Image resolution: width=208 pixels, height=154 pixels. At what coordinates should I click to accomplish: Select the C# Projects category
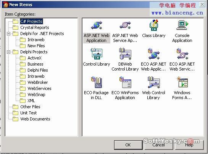tap(31, 21)
